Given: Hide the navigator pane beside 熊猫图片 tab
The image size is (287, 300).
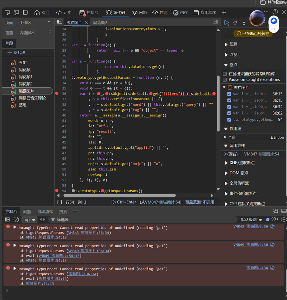Looking at the screenshot, I should [60, 22].
